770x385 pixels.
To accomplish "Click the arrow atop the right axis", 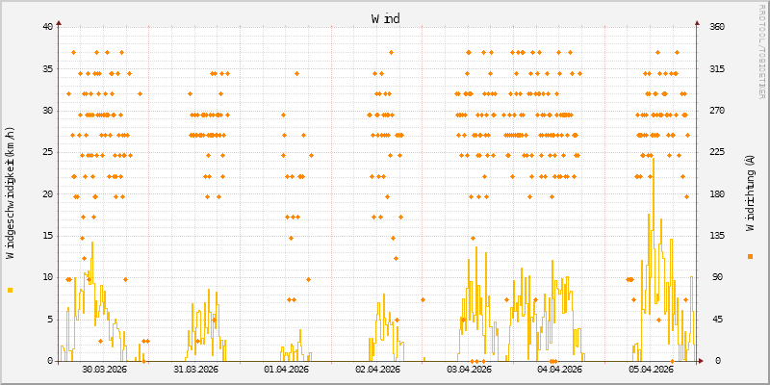I will click(x=697, y=21).
